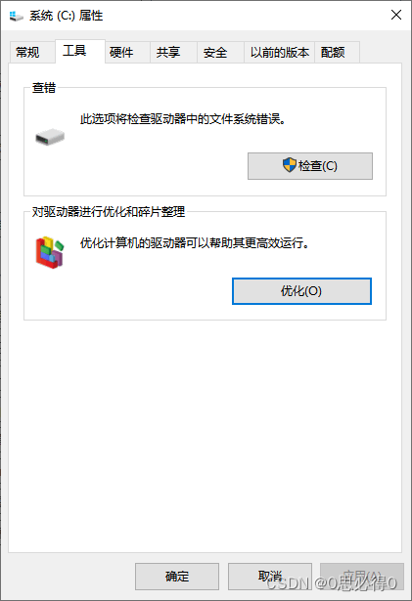Close the 系统 (C:) 属性 dialog
This screenshot has width=412, height=601.
[396, 15]
